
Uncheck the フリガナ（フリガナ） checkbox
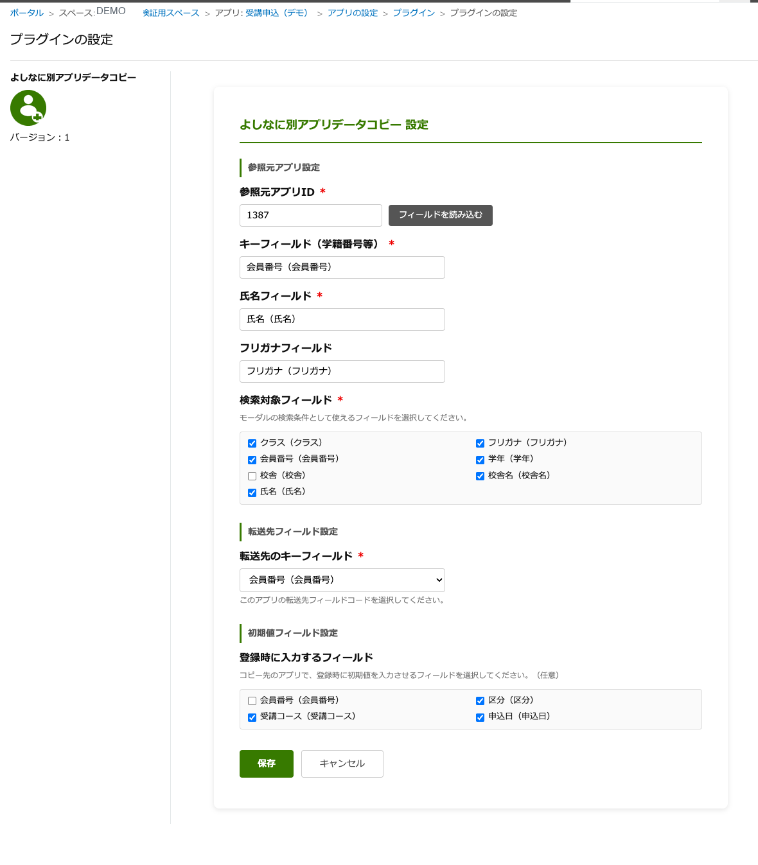coord(480,443)
